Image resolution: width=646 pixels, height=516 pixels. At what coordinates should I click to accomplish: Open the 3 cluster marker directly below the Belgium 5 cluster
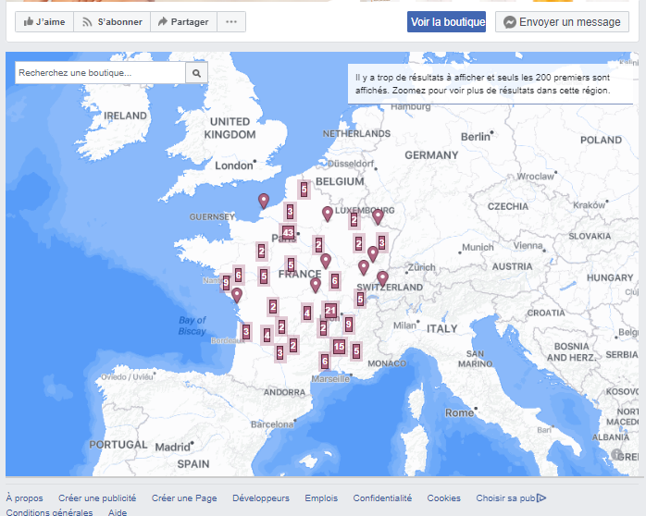tap(290, 212)
